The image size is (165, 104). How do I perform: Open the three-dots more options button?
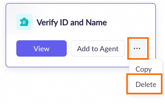tap(137, 48)
